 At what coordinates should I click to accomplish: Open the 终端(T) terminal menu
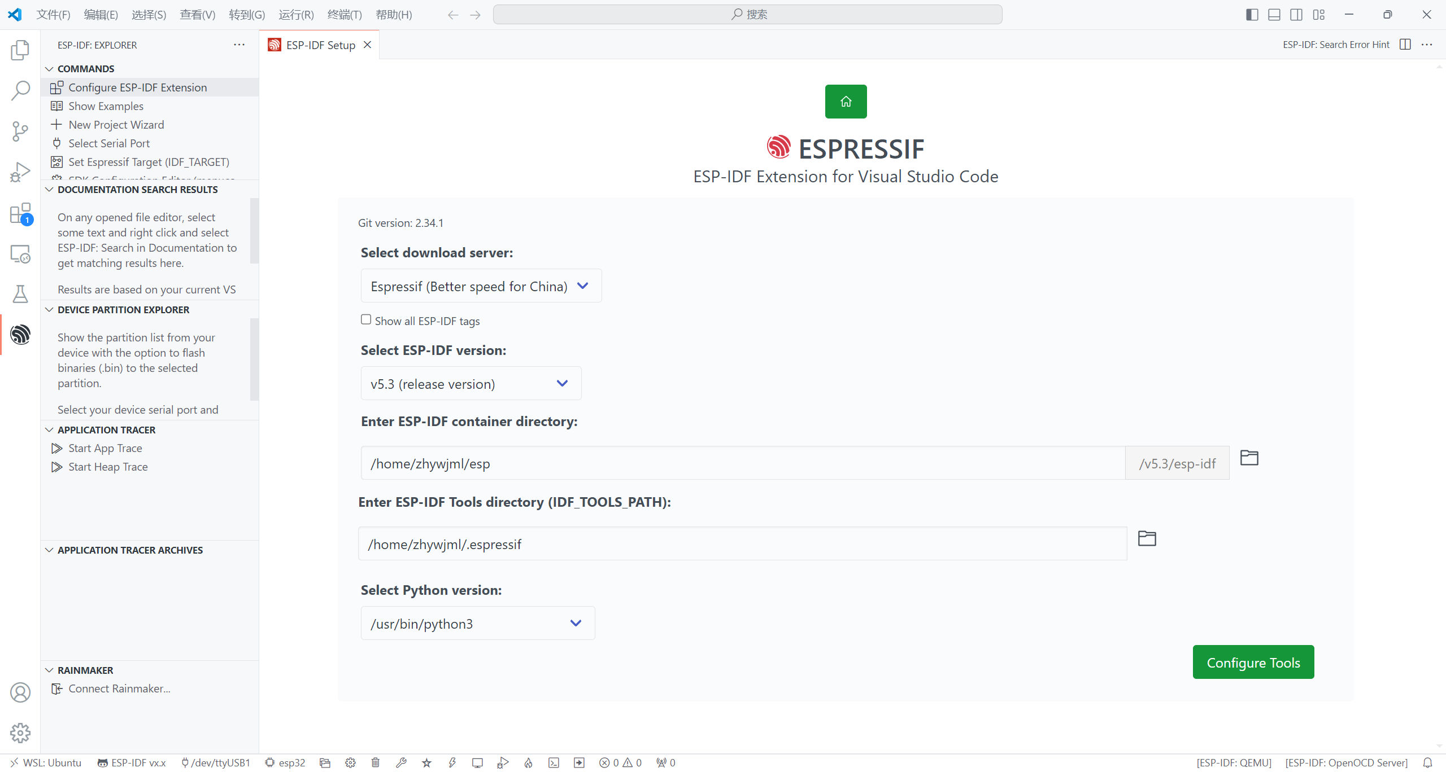(x=345, y=15)
